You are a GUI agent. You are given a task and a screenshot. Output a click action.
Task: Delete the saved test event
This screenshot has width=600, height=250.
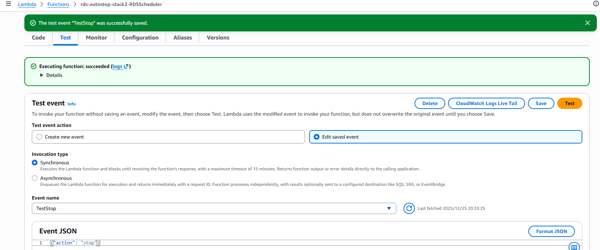coord(430,103)
